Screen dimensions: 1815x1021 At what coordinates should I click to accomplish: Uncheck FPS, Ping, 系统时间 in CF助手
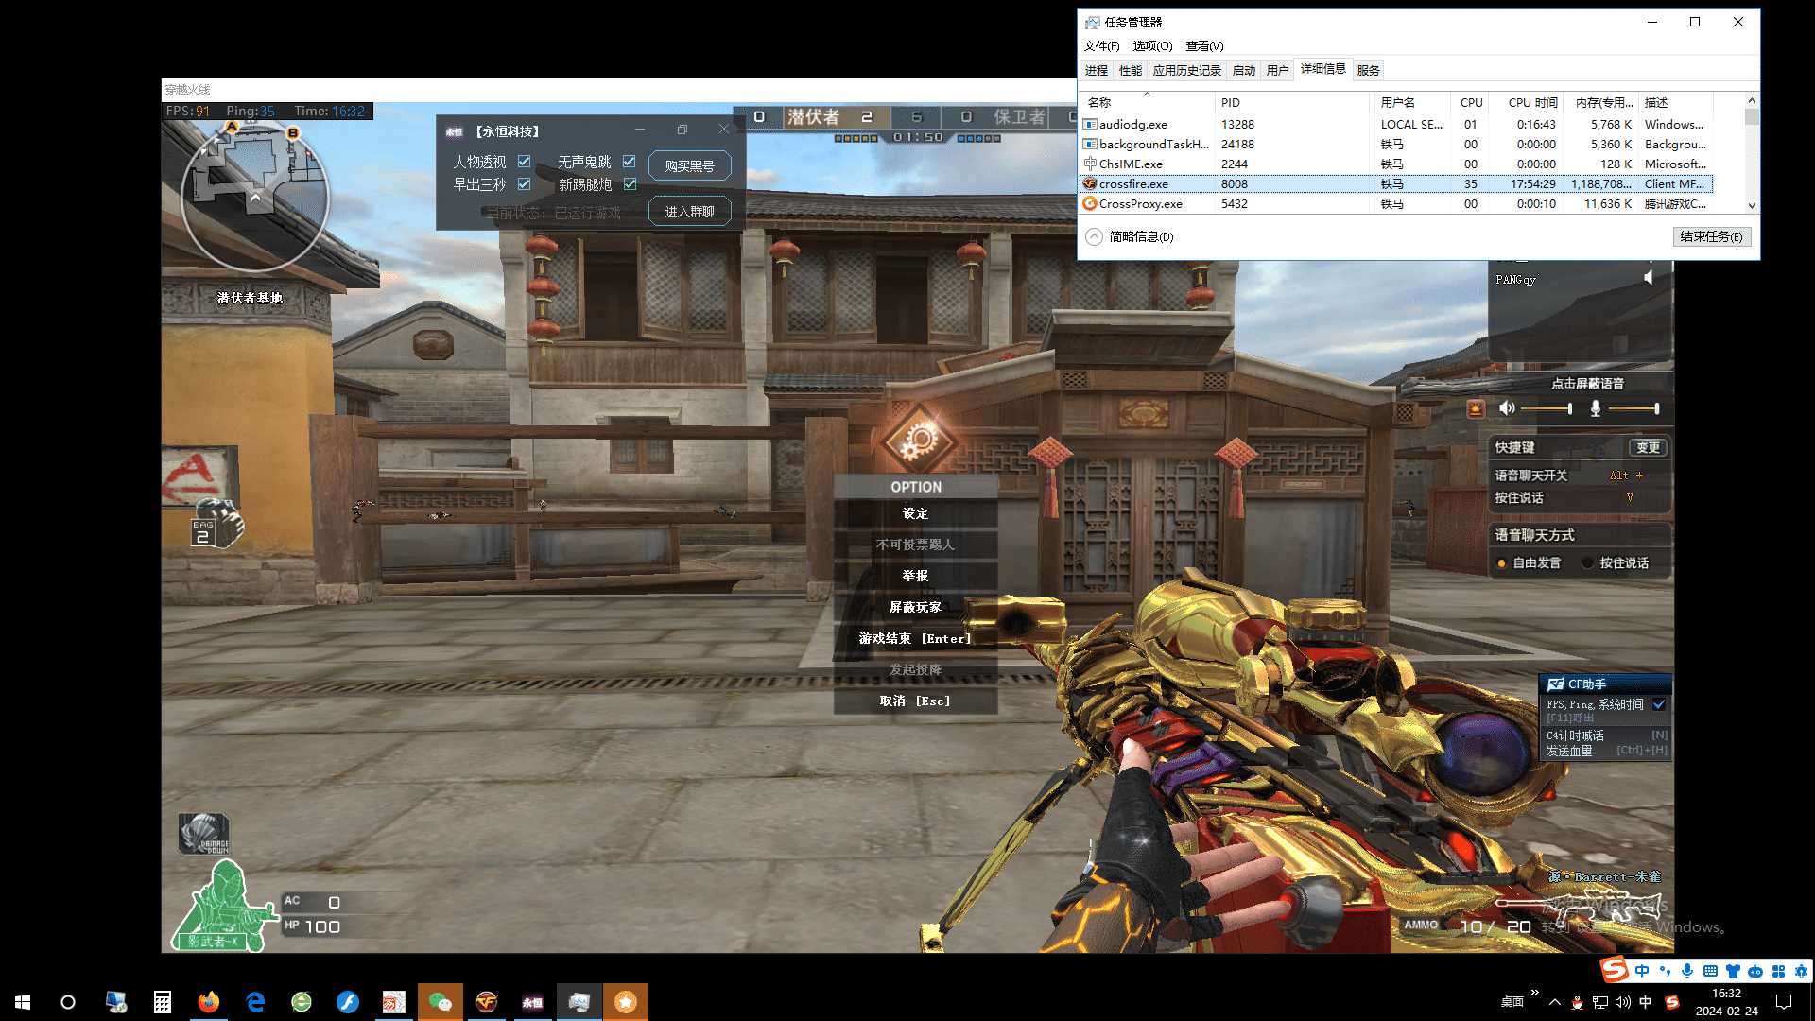click(x=1659, y=704)
